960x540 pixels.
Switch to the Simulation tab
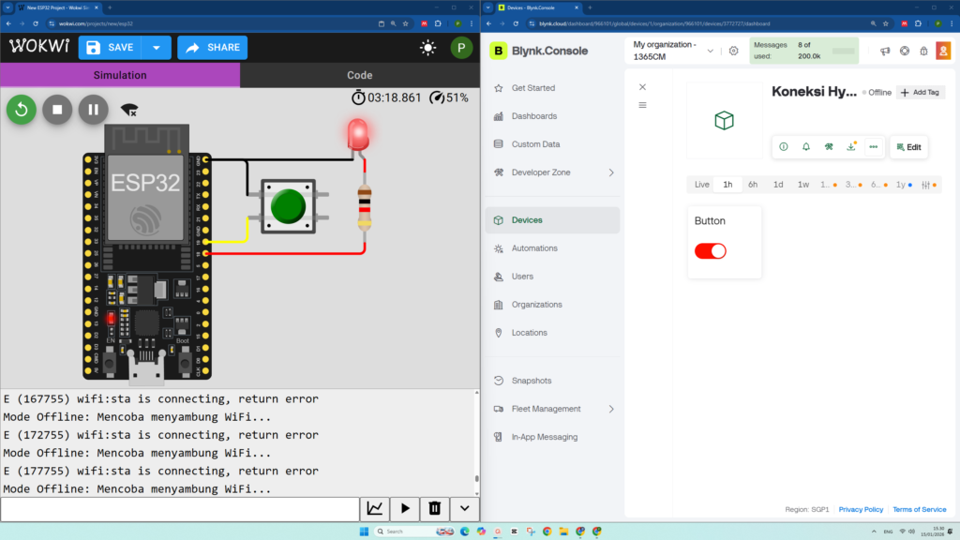click(x=120, y=75)
